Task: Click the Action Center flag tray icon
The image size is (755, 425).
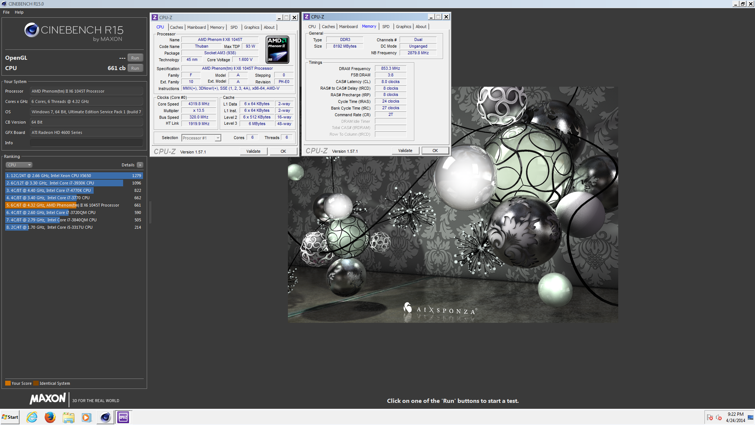Action: pyautogui.click(x=710, y=418)
